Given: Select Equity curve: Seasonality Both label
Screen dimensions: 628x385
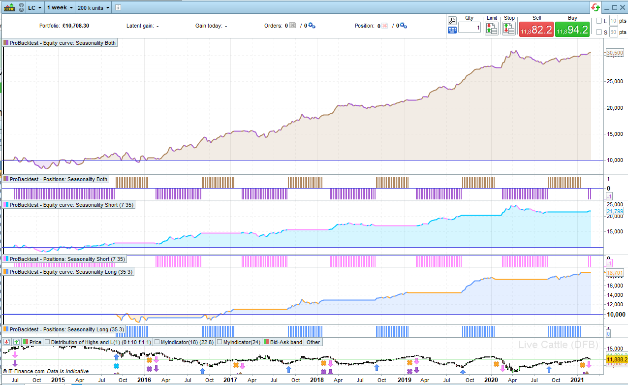Looking at the screenshot, I should [x=60, y=43].
